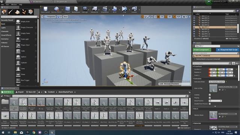Toggle the Playing checkbox
Image resolution: width=240 pixels, height=135 pixels.
(x=210, y=97)
